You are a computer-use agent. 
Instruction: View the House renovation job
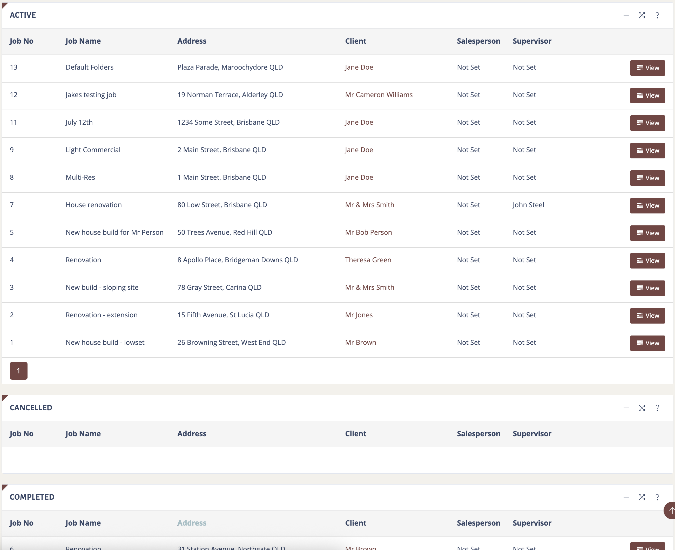click(647, 205)
